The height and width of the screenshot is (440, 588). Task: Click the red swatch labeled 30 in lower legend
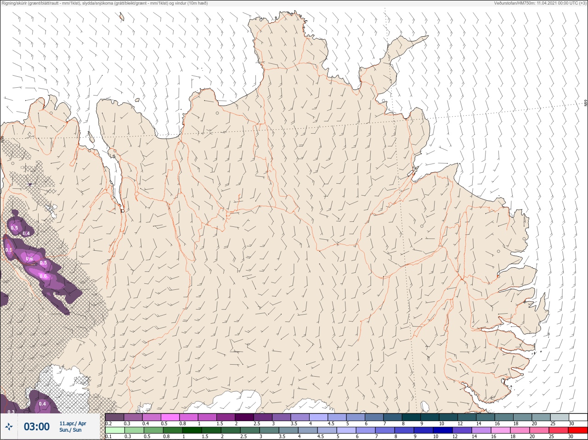click(x=578, y=430)
